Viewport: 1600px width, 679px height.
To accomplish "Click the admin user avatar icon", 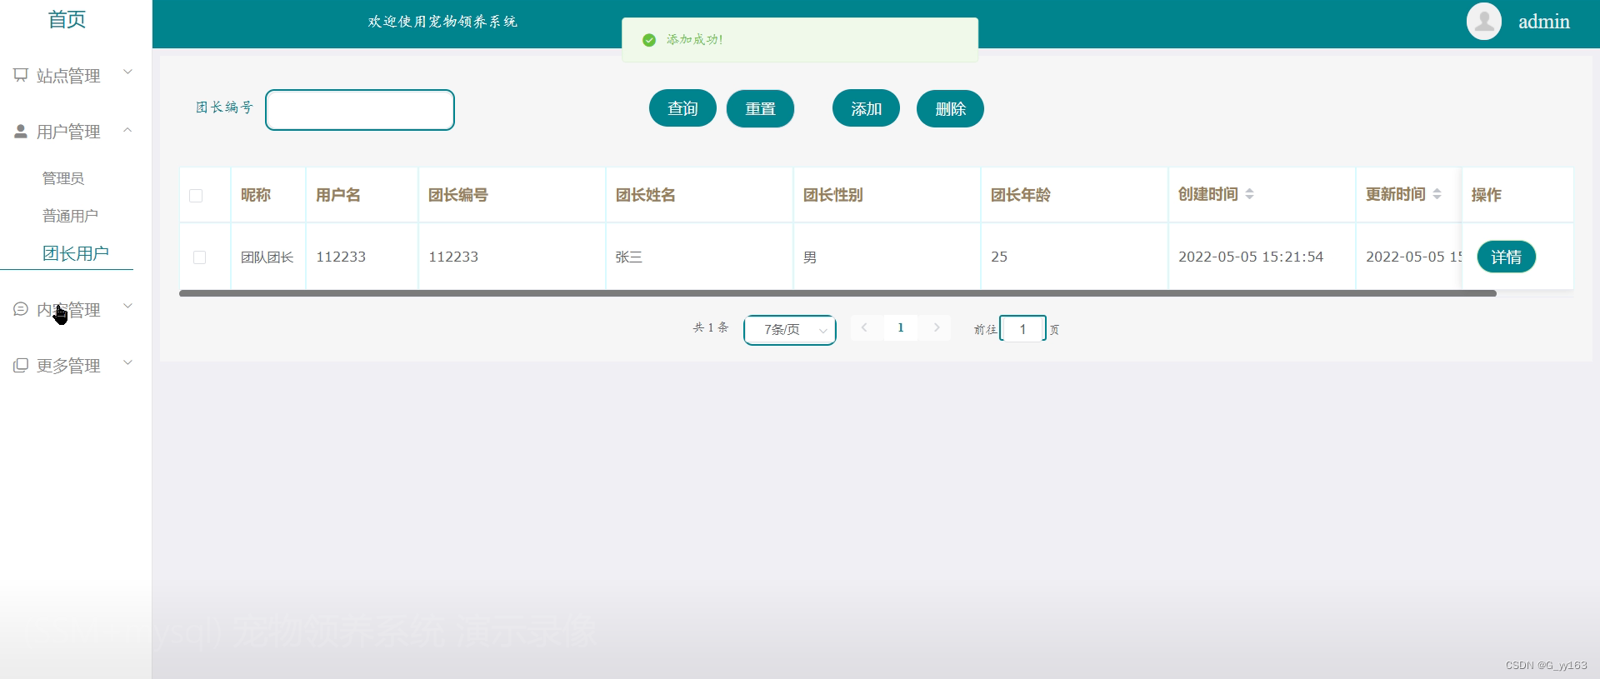I will 1483,22.
